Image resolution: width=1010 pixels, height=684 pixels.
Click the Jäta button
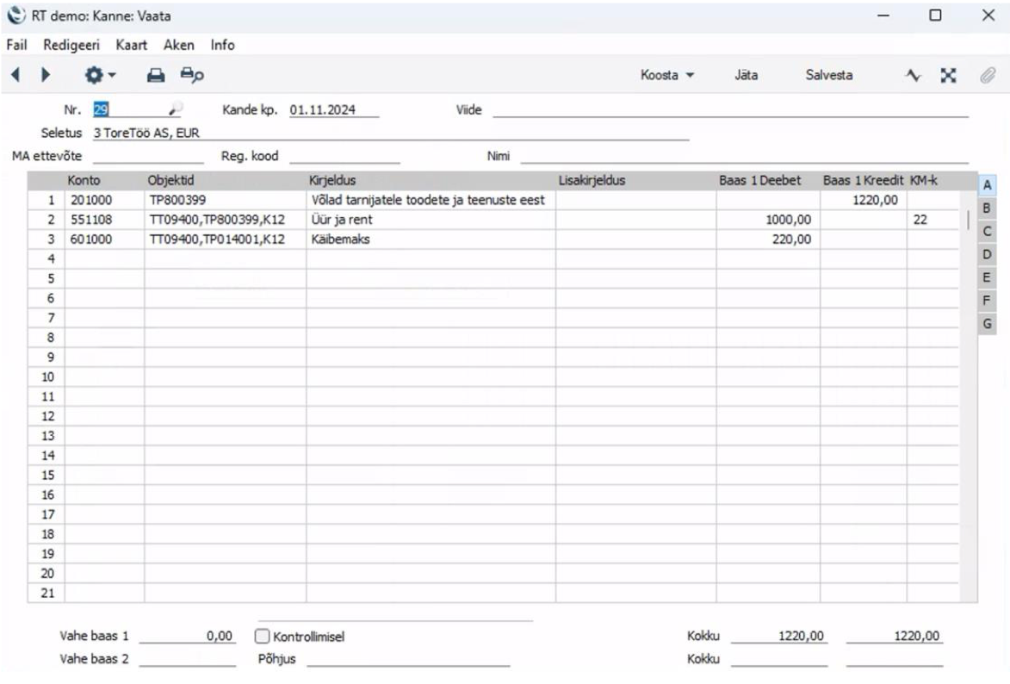[746, 76]
